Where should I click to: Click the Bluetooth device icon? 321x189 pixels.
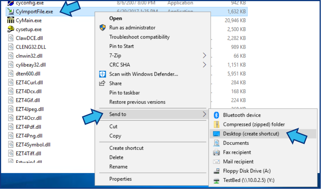[x=216, y=115]
